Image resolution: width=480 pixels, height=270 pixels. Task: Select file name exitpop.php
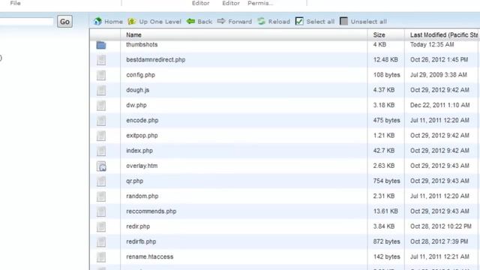[142, 135]
